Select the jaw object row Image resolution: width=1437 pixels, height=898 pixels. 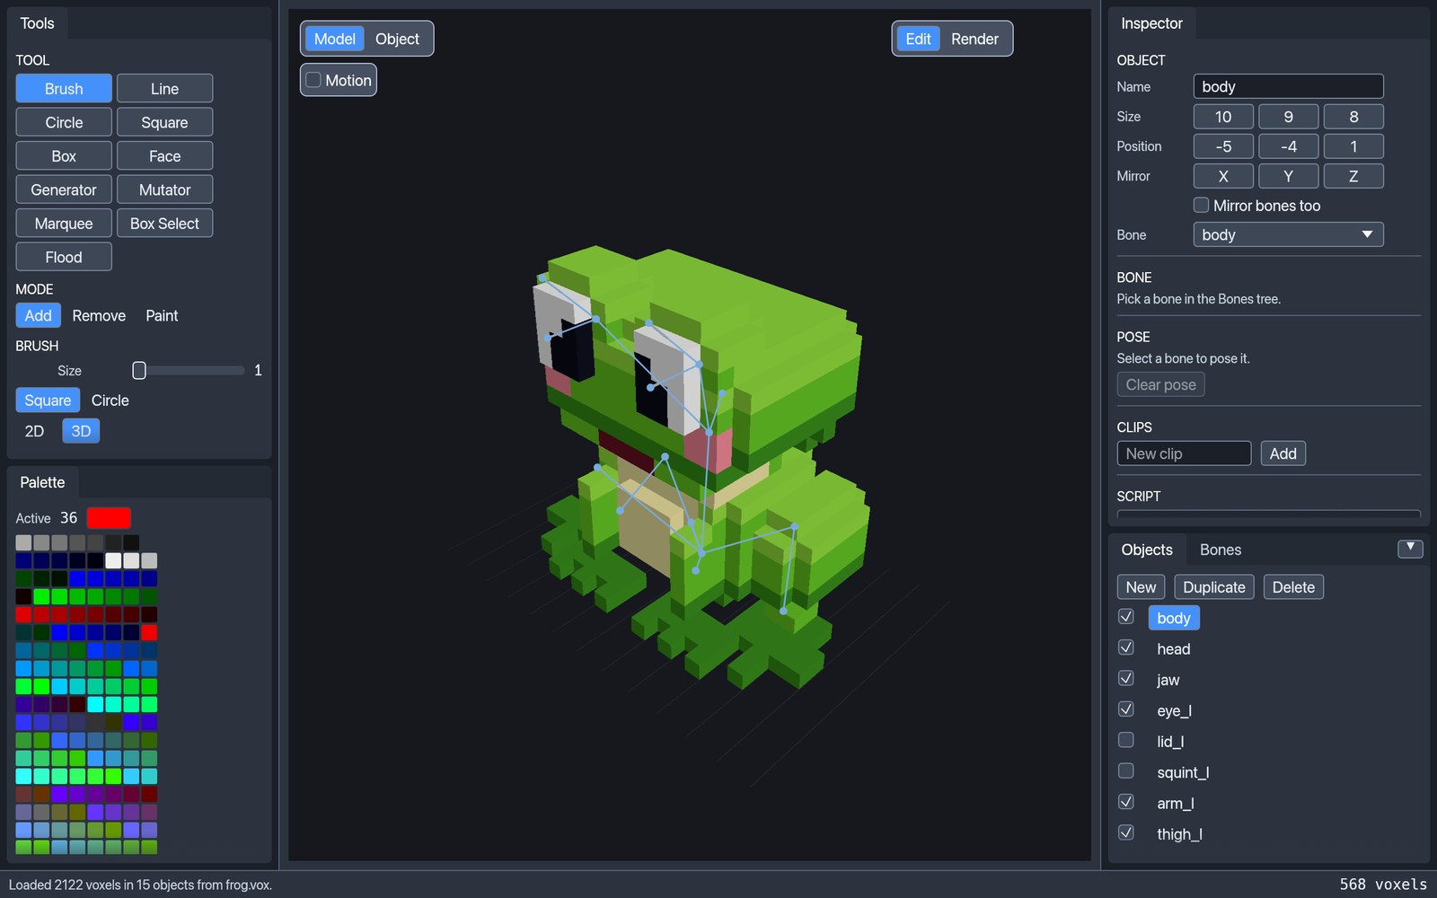(1168, 680)
